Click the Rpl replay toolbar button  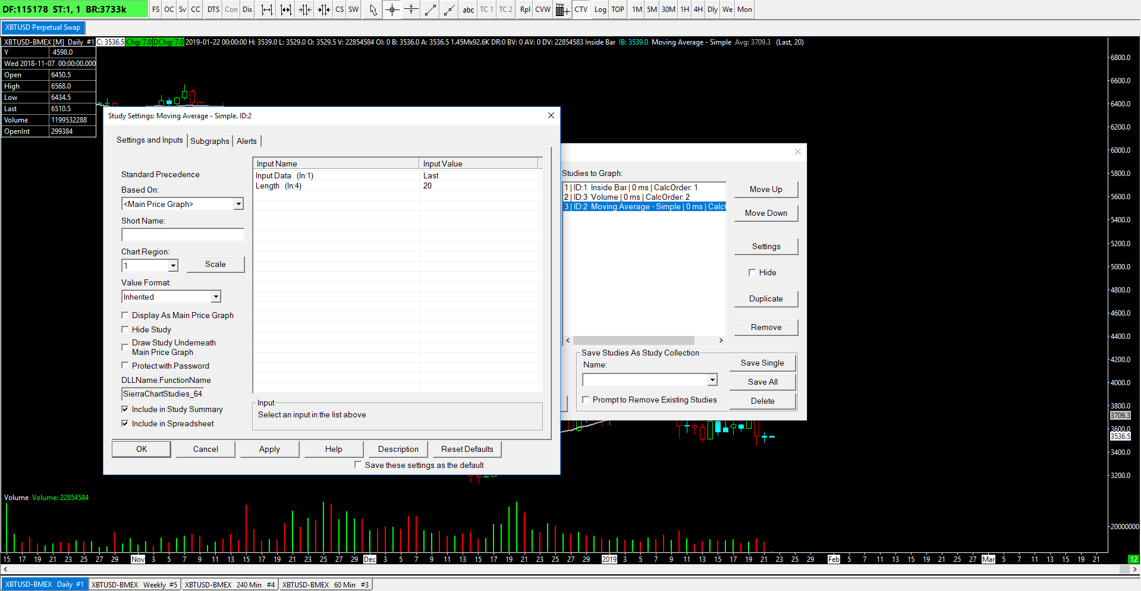pos(525,10)
